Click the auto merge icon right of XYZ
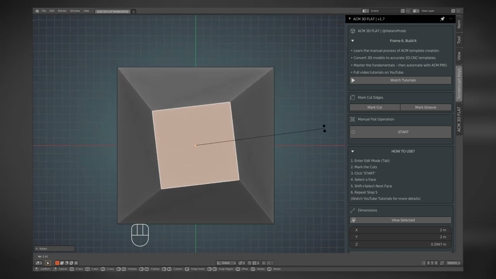The width and height of the screenshot is (496, 279). click(x=442, y=263)
